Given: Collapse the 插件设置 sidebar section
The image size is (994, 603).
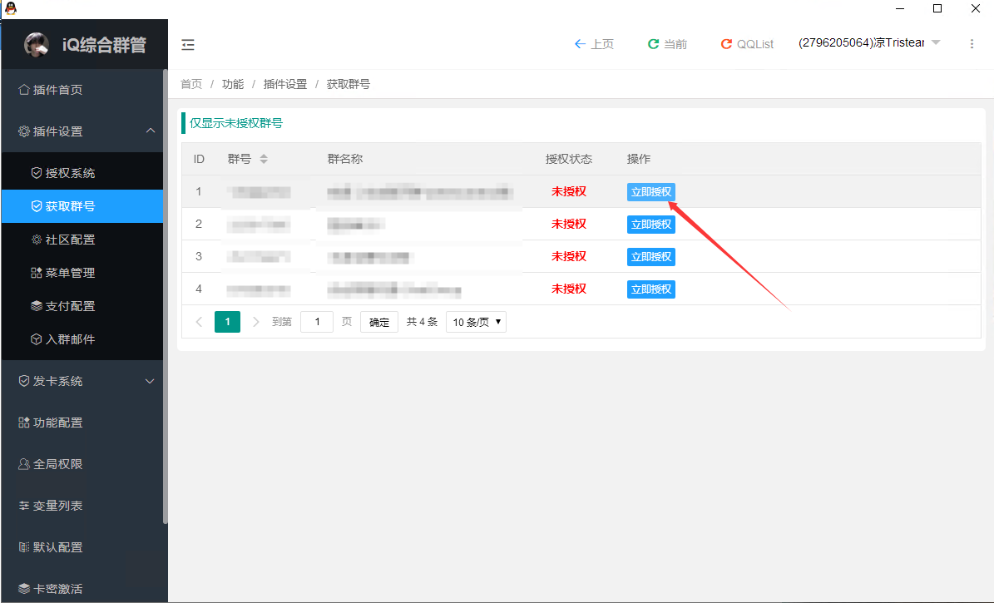Looking at the screenshot, I should coord(150,131).
